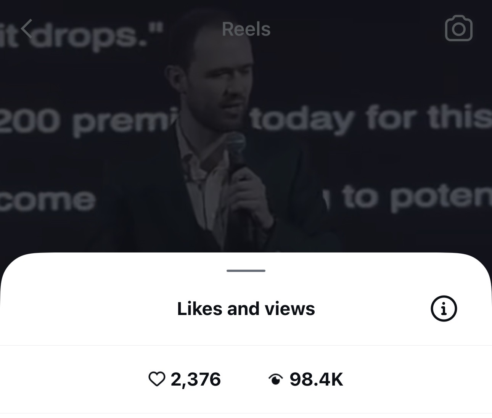Tap the "today for this" caption text
The width and height of the screenshot is (492, 418).
[x=370, y=119]
